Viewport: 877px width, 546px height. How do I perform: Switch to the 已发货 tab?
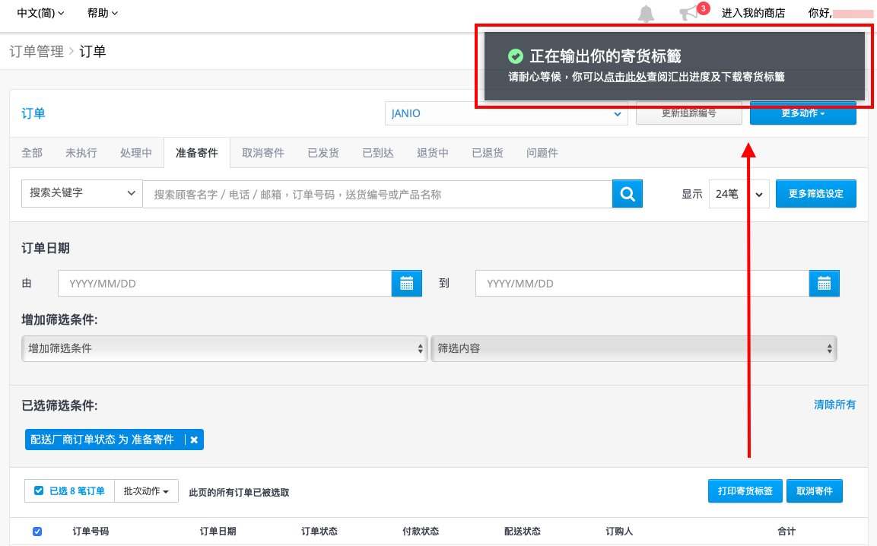tap(323, 153)
